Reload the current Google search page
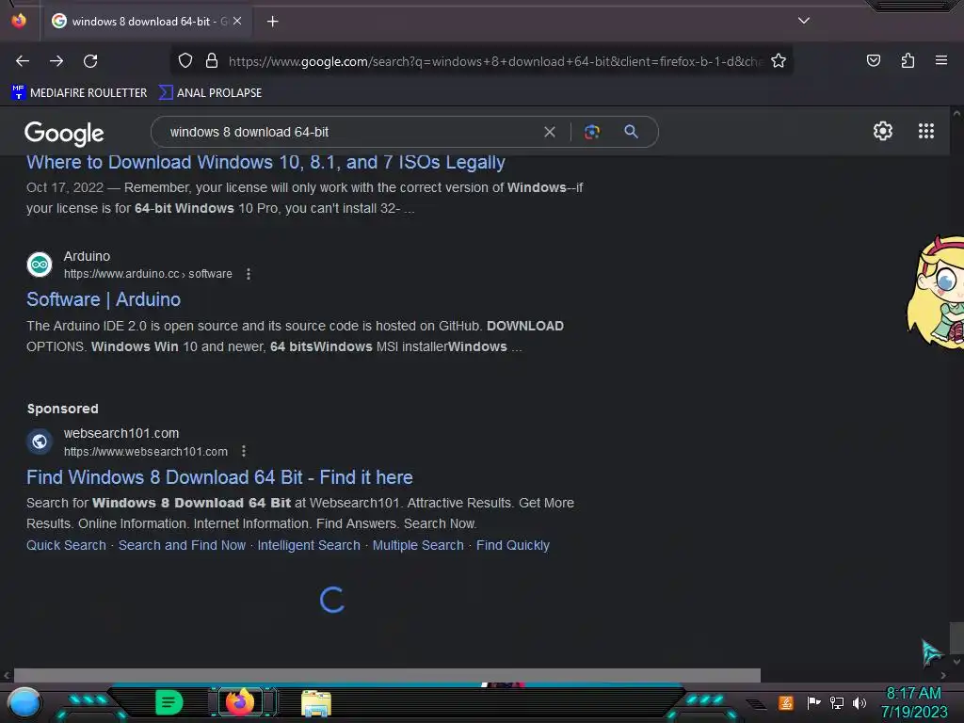Image resolution: width=964 pixels, height=723 pixels. [90, 61]
